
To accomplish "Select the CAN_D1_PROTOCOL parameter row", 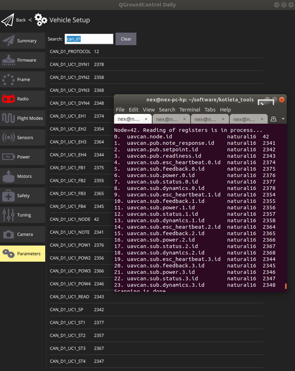I will coord(156,52).
